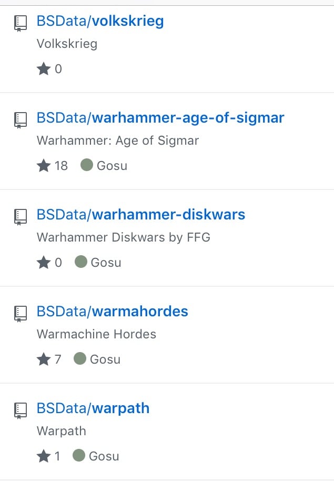The height and width of the screenshot is (481, 334).
Task: Click the repo icon beside warhammer-age-of-sigmar
Action: click(x=21, y=120)
